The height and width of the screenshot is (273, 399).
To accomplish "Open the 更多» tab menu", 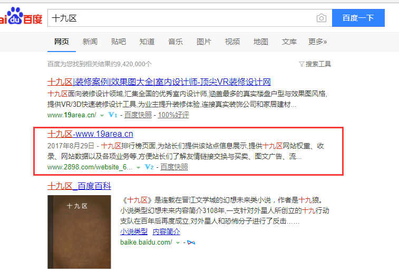I will tap(318, 42).
